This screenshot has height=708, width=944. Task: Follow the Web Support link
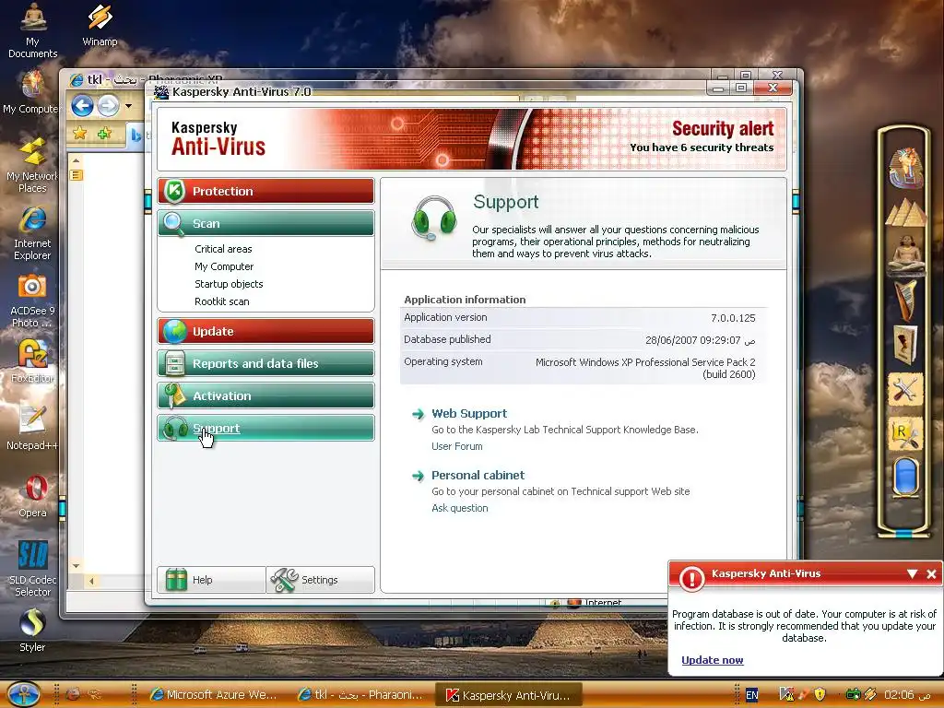coord(469,414)
